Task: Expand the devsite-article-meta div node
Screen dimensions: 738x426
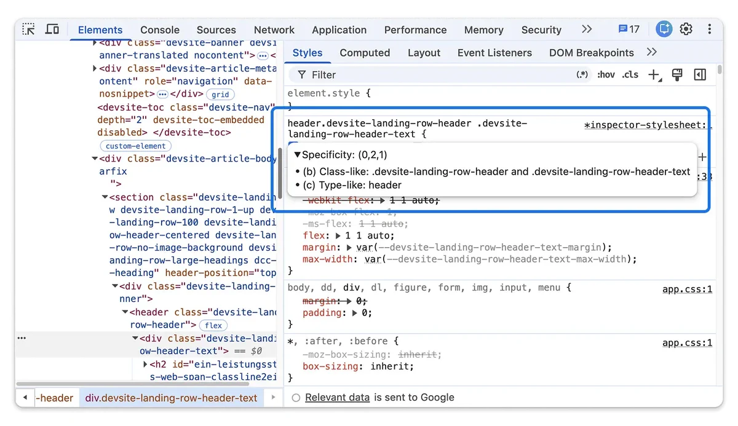Action: click(95, 68)
